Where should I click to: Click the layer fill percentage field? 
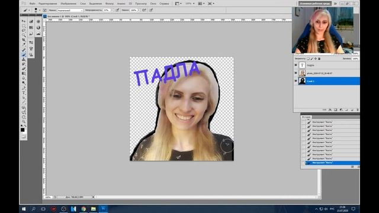[x=355, y=59]
